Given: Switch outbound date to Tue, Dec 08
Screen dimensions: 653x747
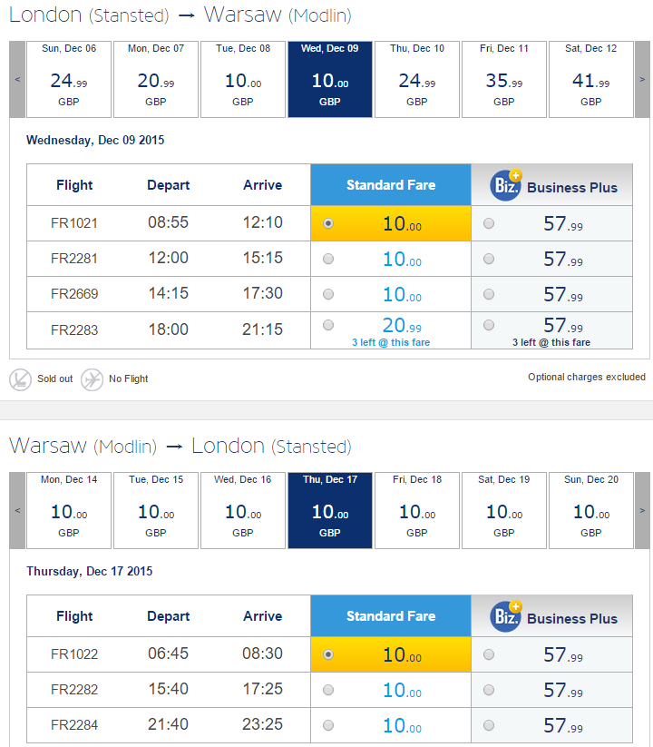Looking at the screenshot, I should (243, 79).
